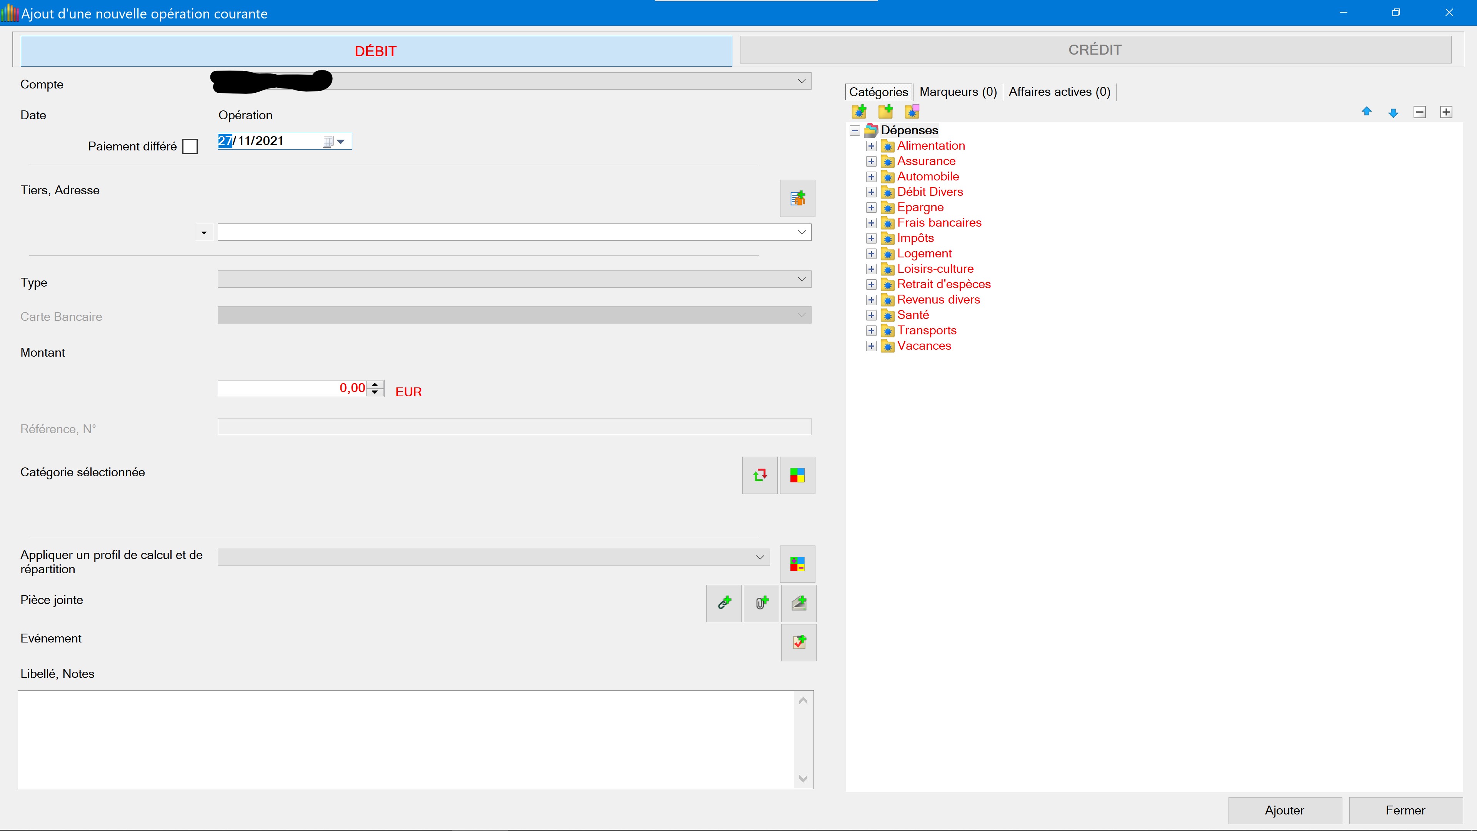Toggle the Paiement différé checkbox
This screenshot has width=1477, height=831.
190,147
